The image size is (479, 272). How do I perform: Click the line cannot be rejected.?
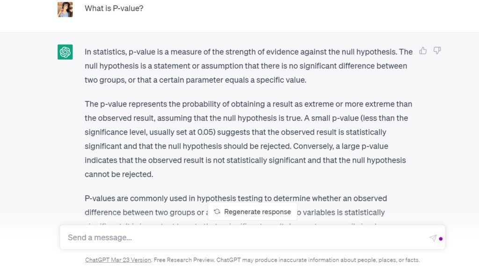tap(119, 174)
